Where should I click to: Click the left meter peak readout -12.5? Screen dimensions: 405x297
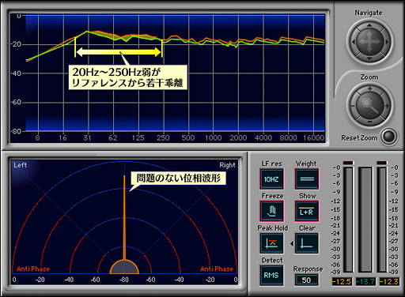(342, 282)
